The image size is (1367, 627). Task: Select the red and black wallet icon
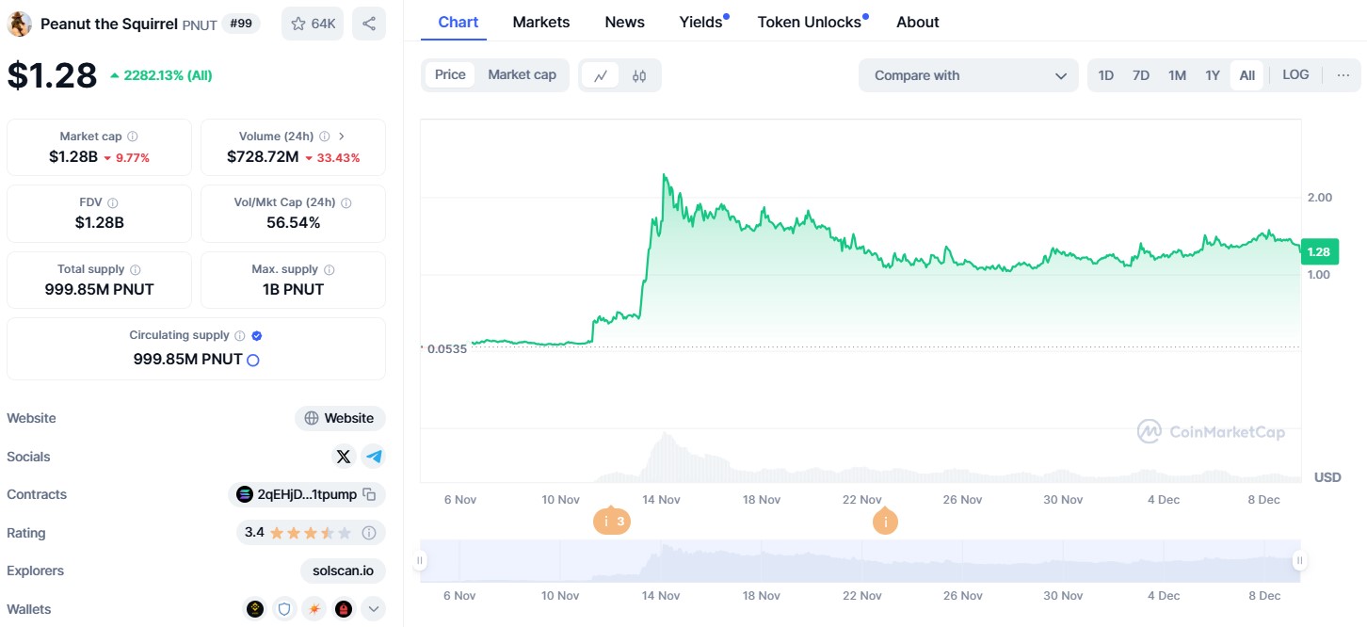tap(344, 609)
